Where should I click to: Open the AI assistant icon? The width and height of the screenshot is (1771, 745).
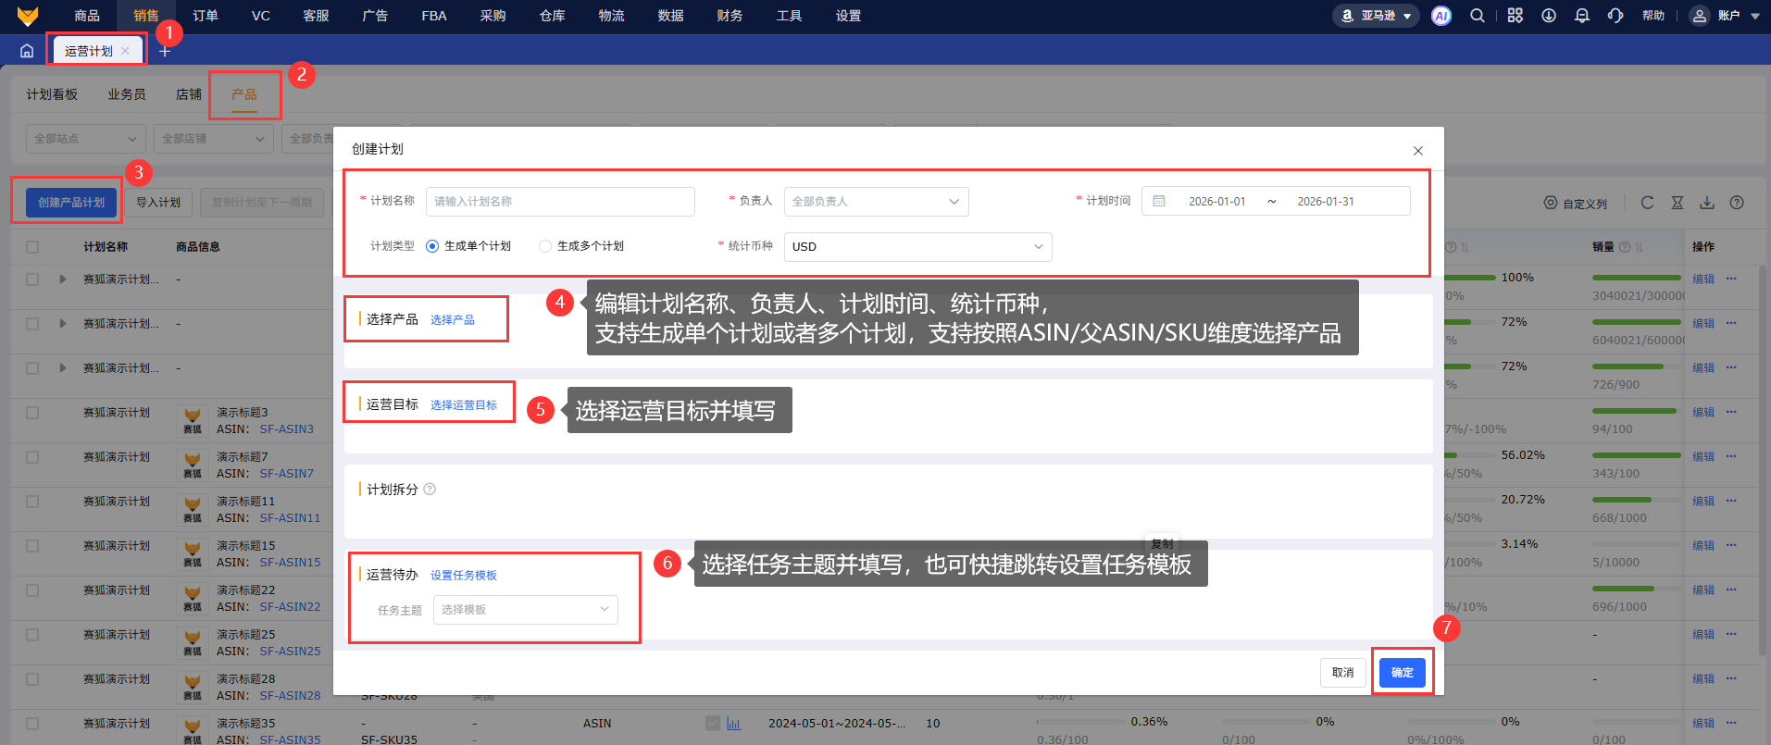pyautogui.click(x=1440, y=16)
